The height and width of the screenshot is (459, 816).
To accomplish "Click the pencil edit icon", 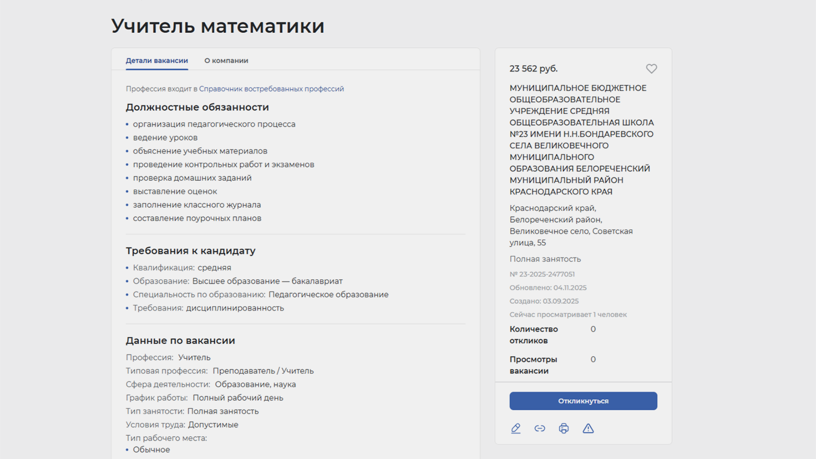I will [516, 428].
